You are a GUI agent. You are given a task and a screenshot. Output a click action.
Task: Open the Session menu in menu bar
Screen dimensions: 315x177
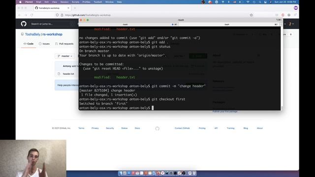pyautogui.click(x=64, y=2)
